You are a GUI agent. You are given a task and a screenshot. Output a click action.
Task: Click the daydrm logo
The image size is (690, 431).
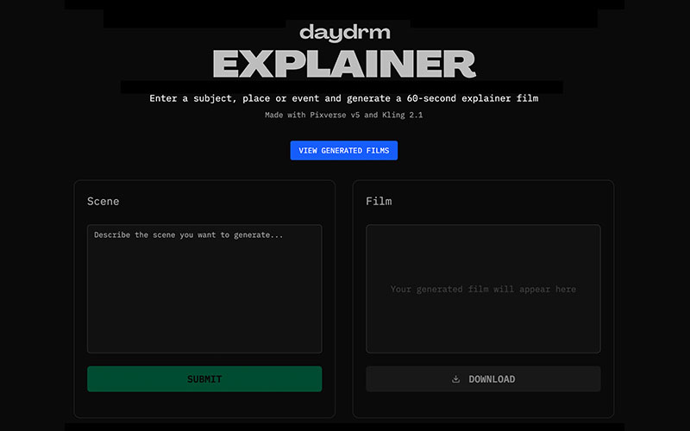tap(344, 34)
